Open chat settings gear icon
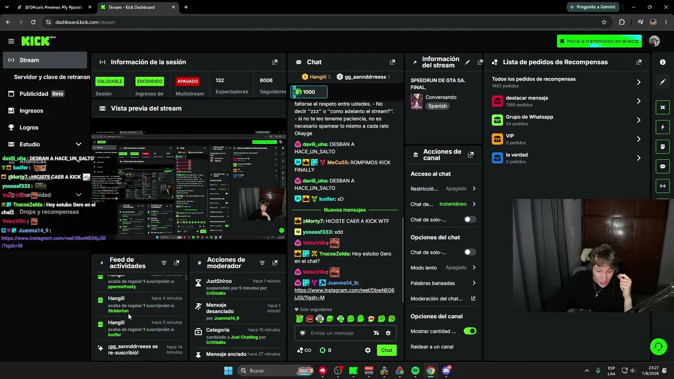The image size is (674, 379). pyautogui.click(x=368, y=351)
